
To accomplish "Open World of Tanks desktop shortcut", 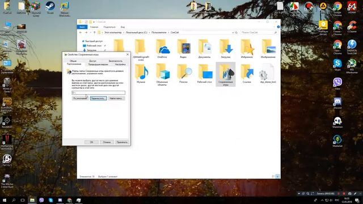I will [x=7, y=85].
